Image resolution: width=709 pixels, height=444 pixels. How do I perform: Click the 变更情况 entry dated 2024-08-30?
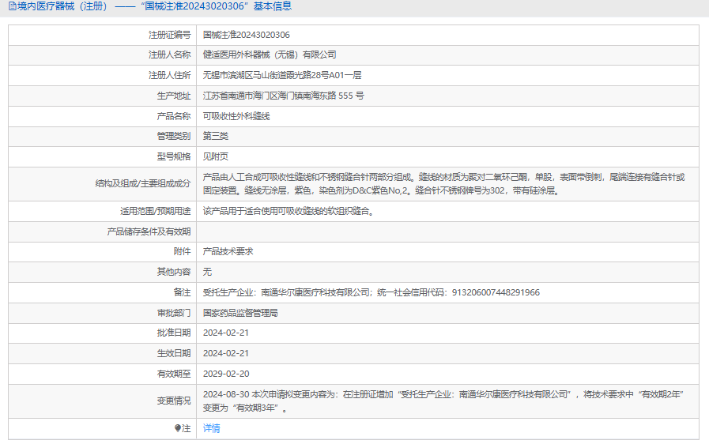coord(443,401)
